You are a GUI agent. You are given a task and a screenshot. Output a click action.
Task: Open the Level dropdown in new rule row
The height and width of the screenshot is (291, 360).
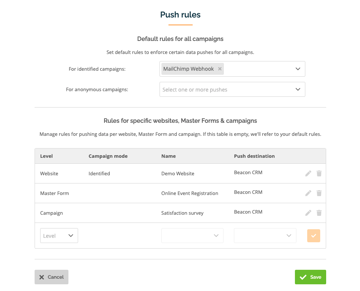point(59,236)
